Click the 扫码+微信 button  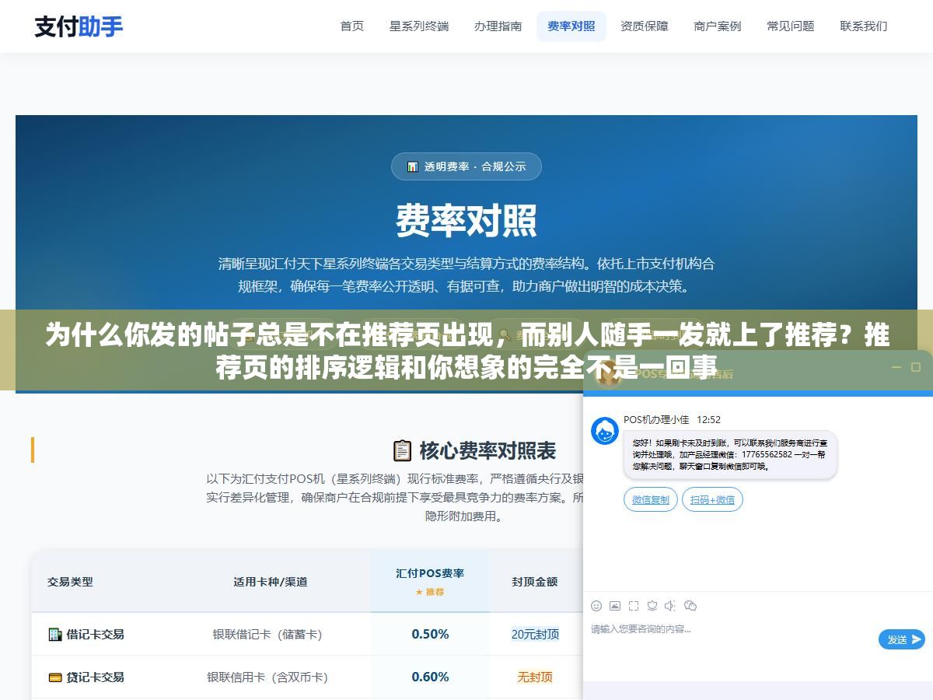point(712,499)
